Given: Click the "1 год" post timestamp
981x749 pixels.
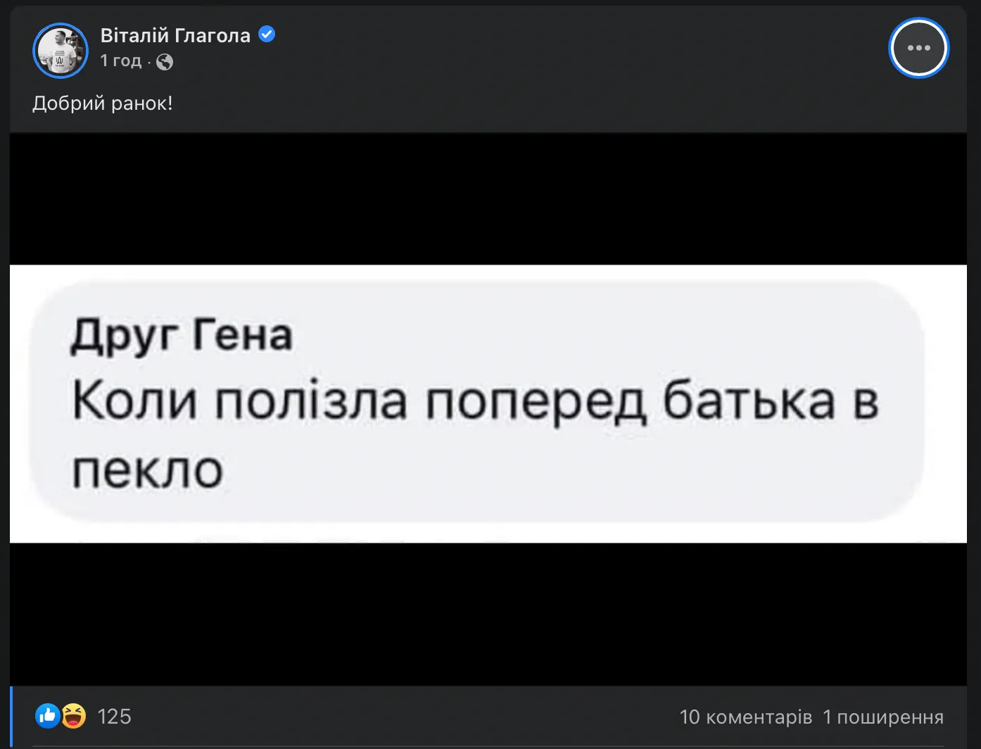Looking at the screenshot, I should (x=120, y=61).
